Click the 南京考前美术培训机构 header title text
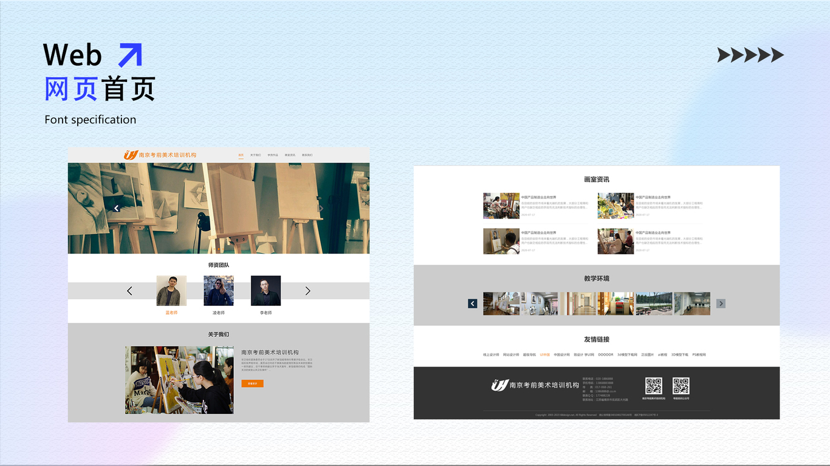Screen dimensions: 830x466 [x=168, y=155]
